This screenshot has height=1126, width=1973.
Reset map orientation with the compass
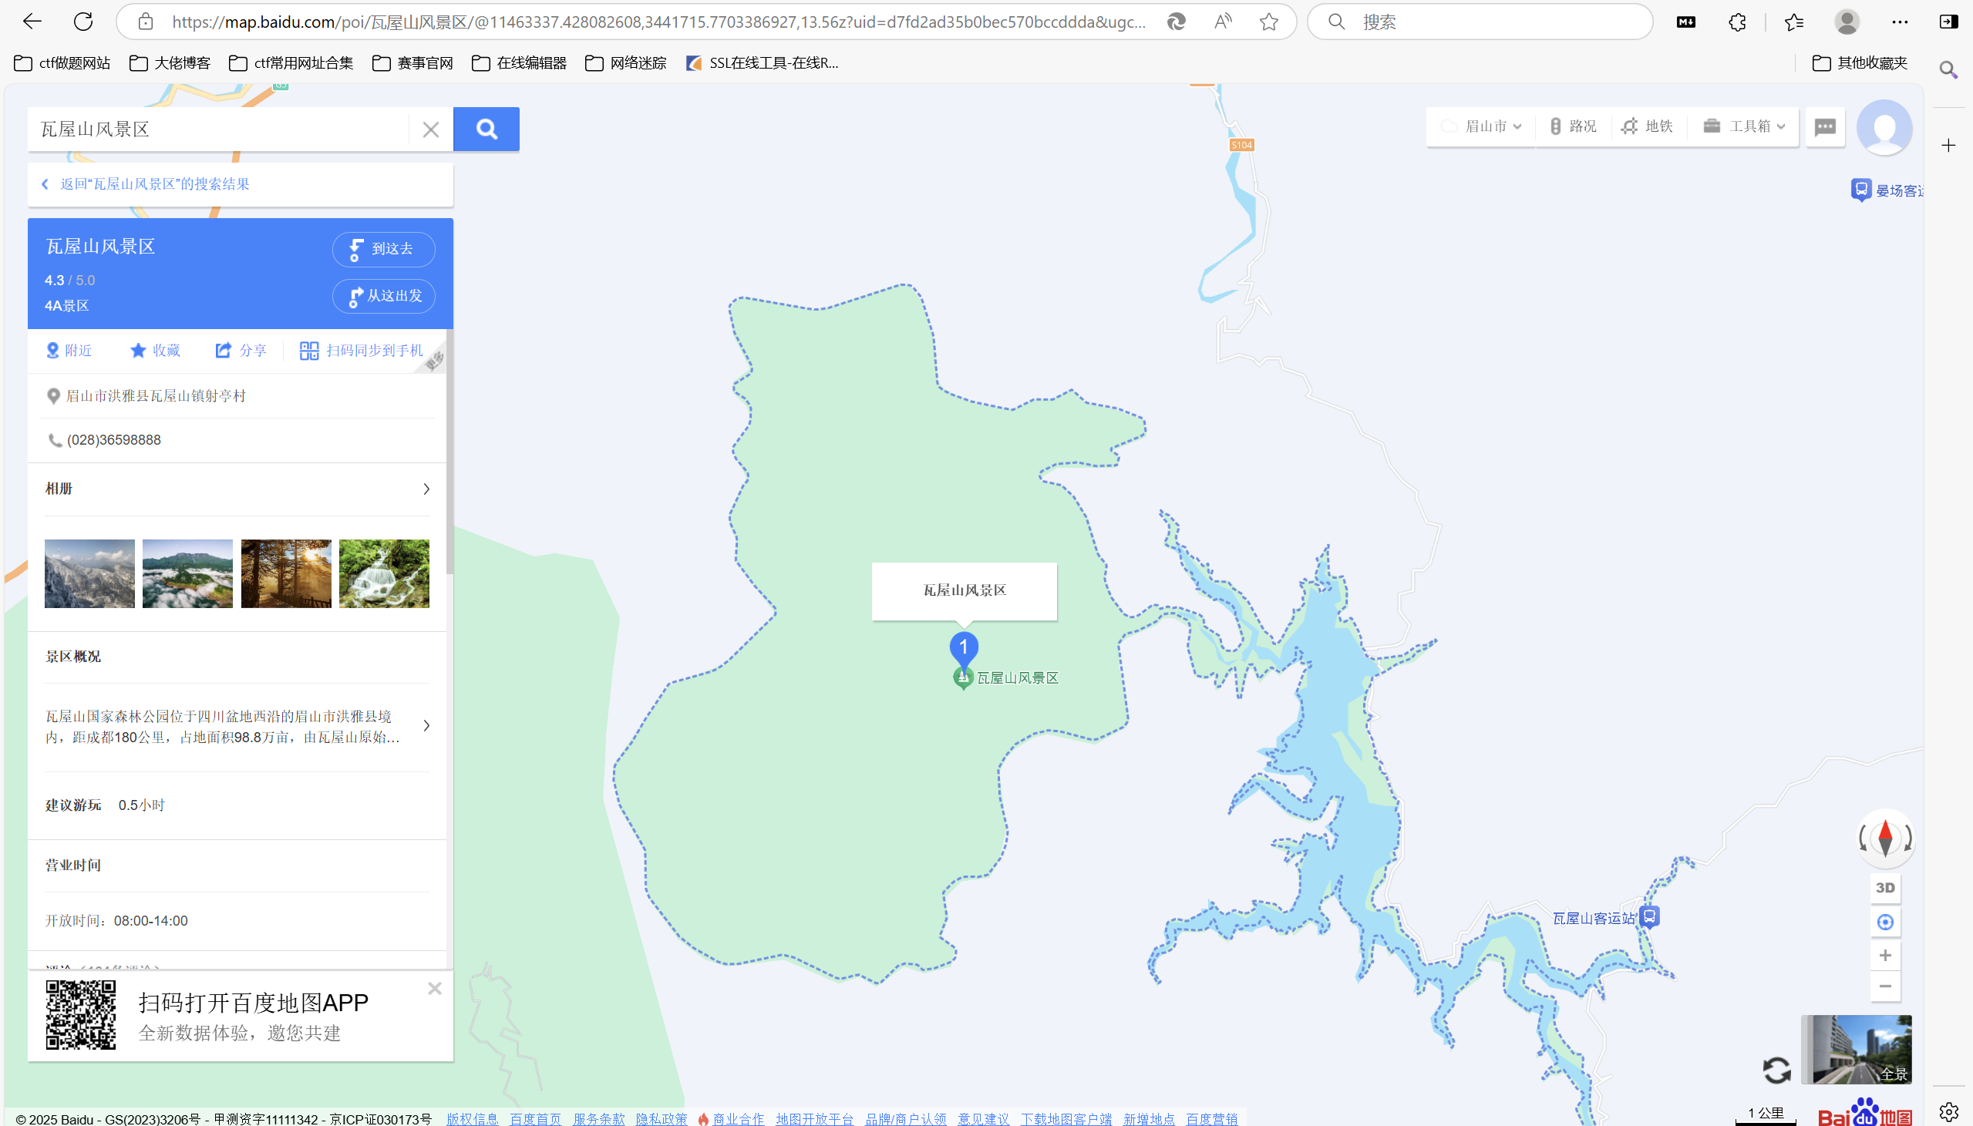pos(1886,838)
